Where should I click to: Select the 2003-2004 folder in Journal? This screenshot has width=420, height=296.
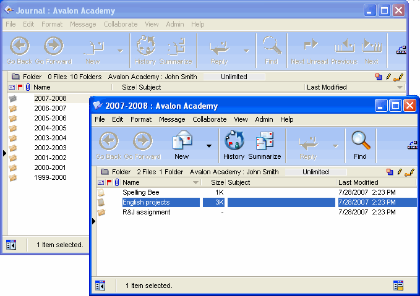pyautogui.click(x=50, y=138)
